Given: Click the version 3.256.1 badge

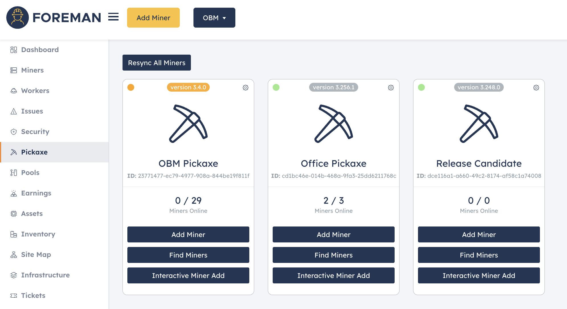Looking at the screenshot, I should (334, 87).
